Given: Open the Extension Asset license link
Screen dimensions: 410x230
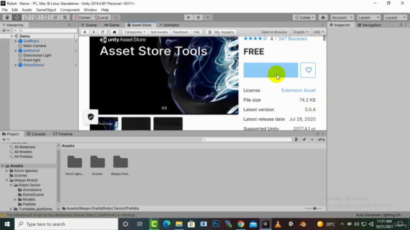Looking at the screenshot, I should 299,91.
